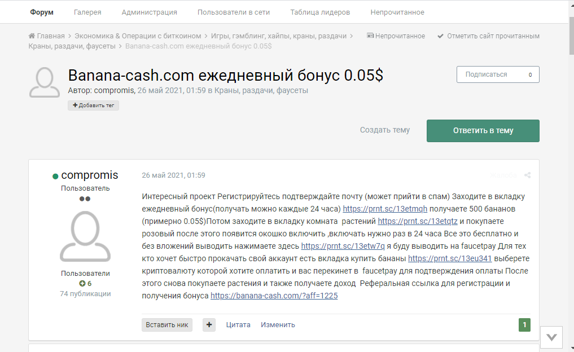Click the faded Жалоба link
Screen dimensions: 574x352
pyautogui.click(x=503, y=175)
